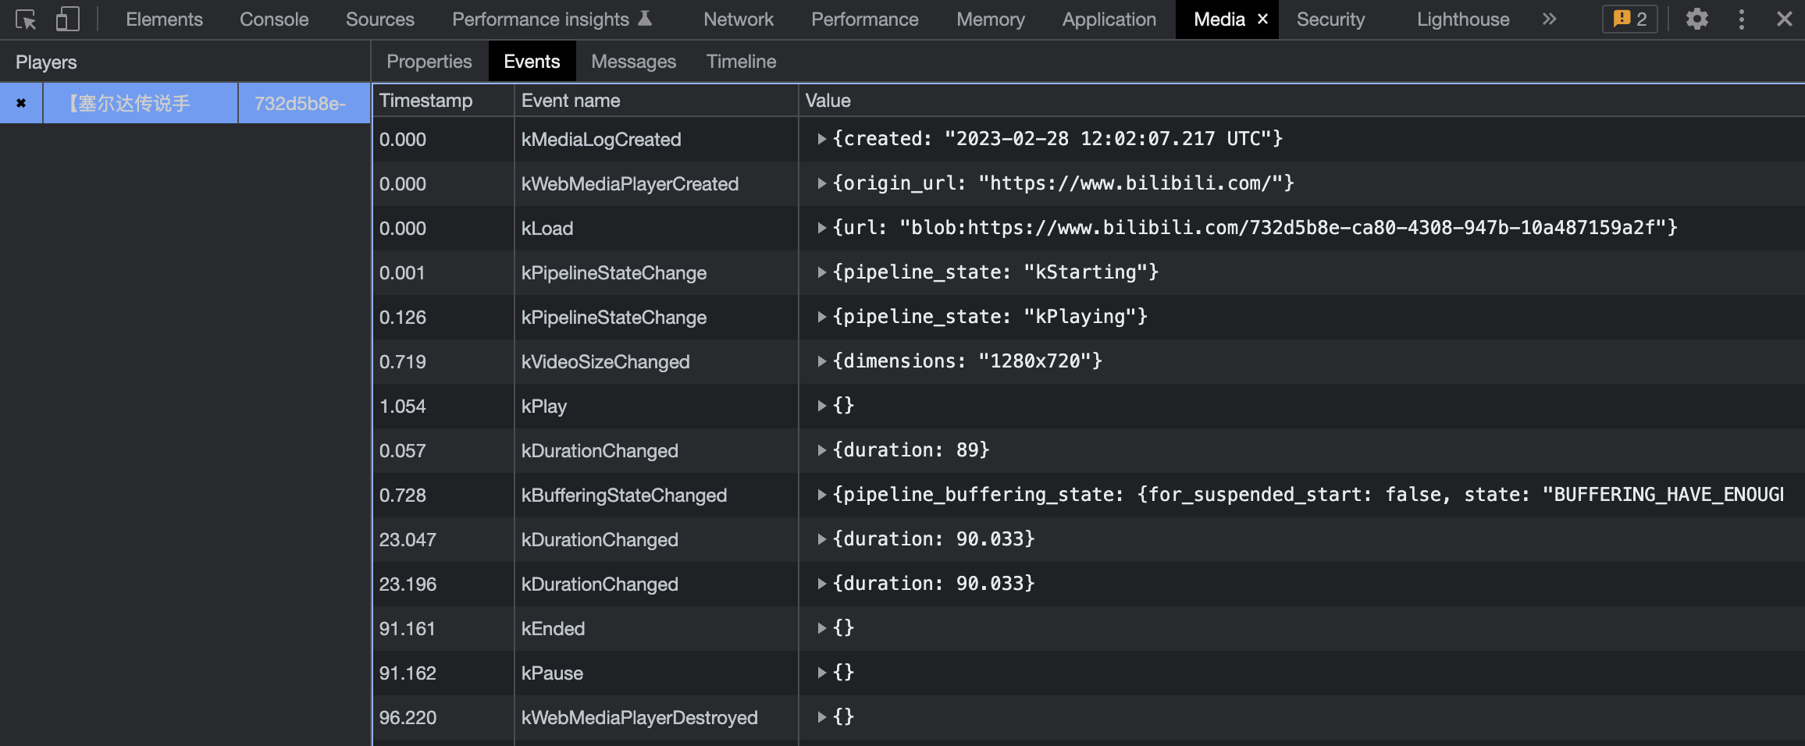Expand the kVideoSizeChanged dimensions value
The width and height of the screenshot is (1805, 746).
tap(821, 361)
